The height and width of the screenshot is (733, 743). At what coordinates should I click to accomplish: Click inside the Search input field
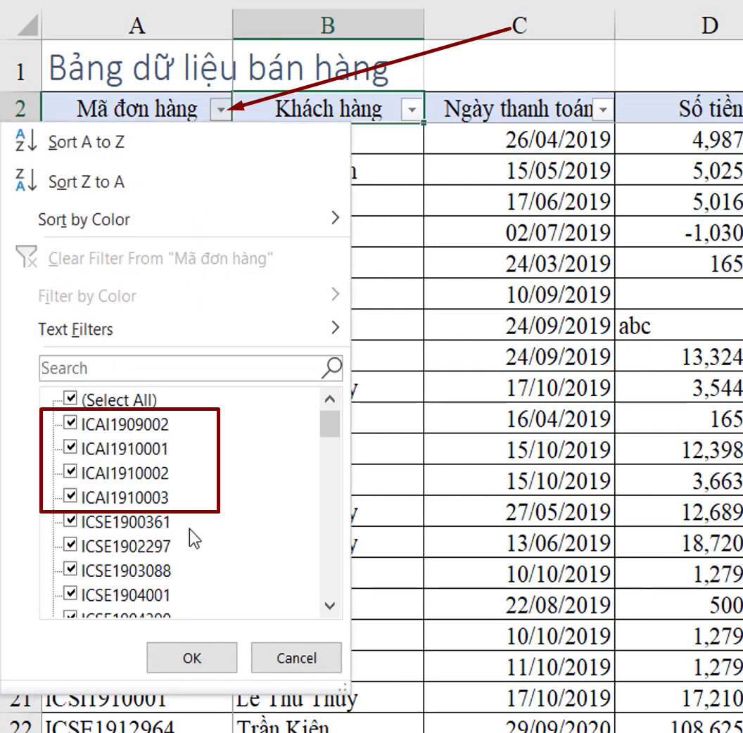pyautogui.click(x=176, y=368)
